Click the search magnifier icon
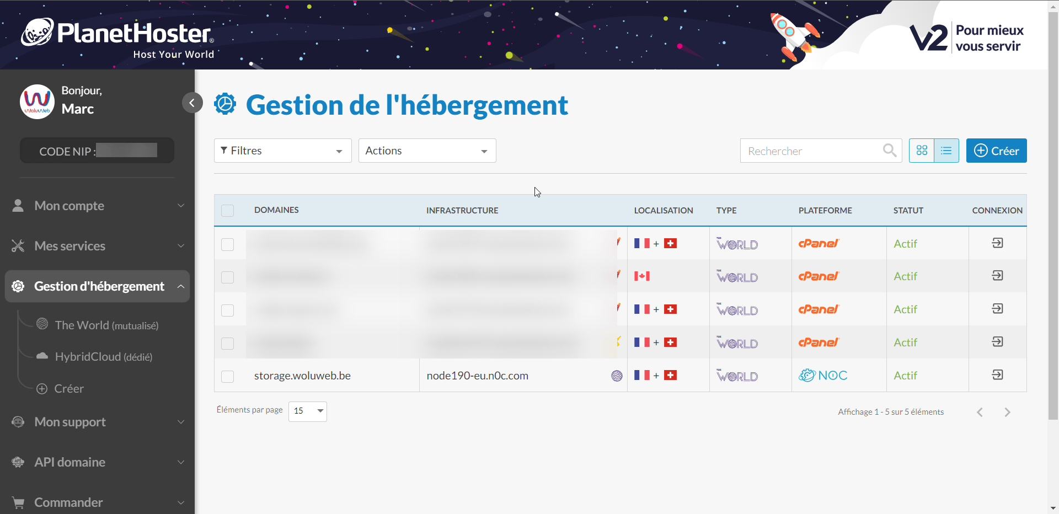The width and height of the screenshot is (1059, 514). (889, 151)
